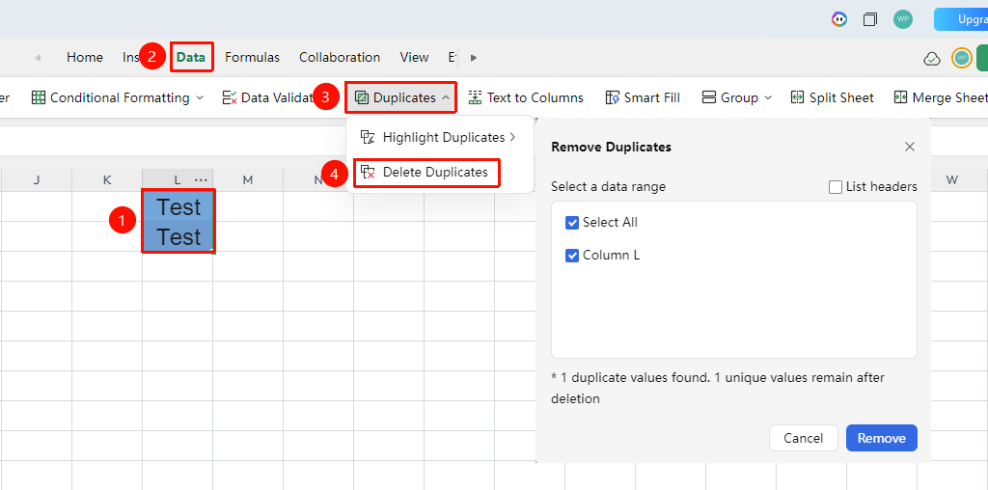Image resolution: width=988 pixels, height=490 pixels.
Task: Select column K header
Action: point(107,180)
